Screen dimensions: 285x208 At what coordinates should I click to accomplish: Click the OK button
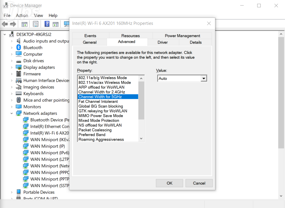[169, 183]
